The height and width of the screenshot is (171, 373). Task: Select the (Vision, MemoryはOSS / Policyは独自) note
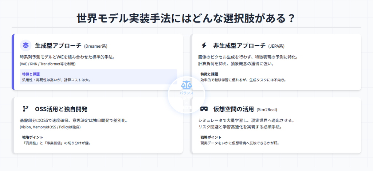tap(50, 127)
